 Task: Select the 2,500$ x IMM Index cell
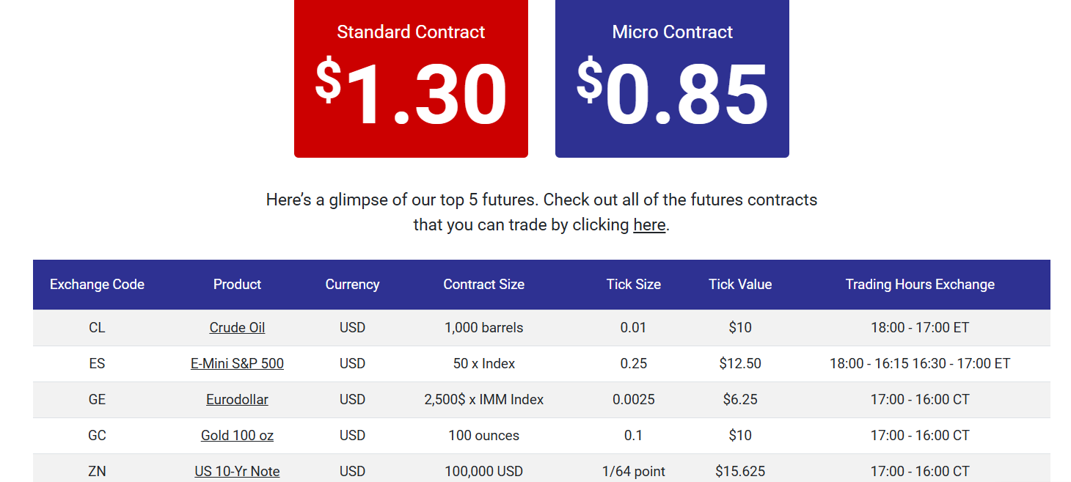[484, 400]
